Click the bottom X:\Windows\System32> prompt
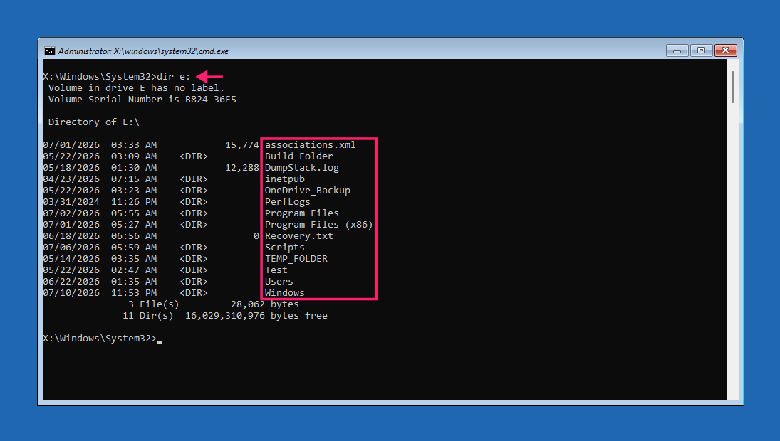780x441 pixels. point(100,339)
